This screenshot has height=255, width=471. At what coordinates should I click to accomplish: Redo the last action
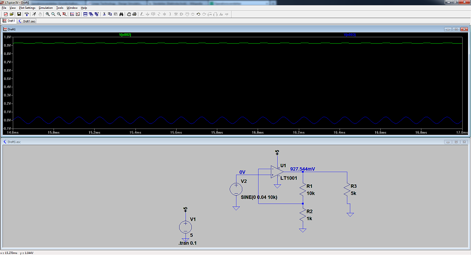coord(204,14)
